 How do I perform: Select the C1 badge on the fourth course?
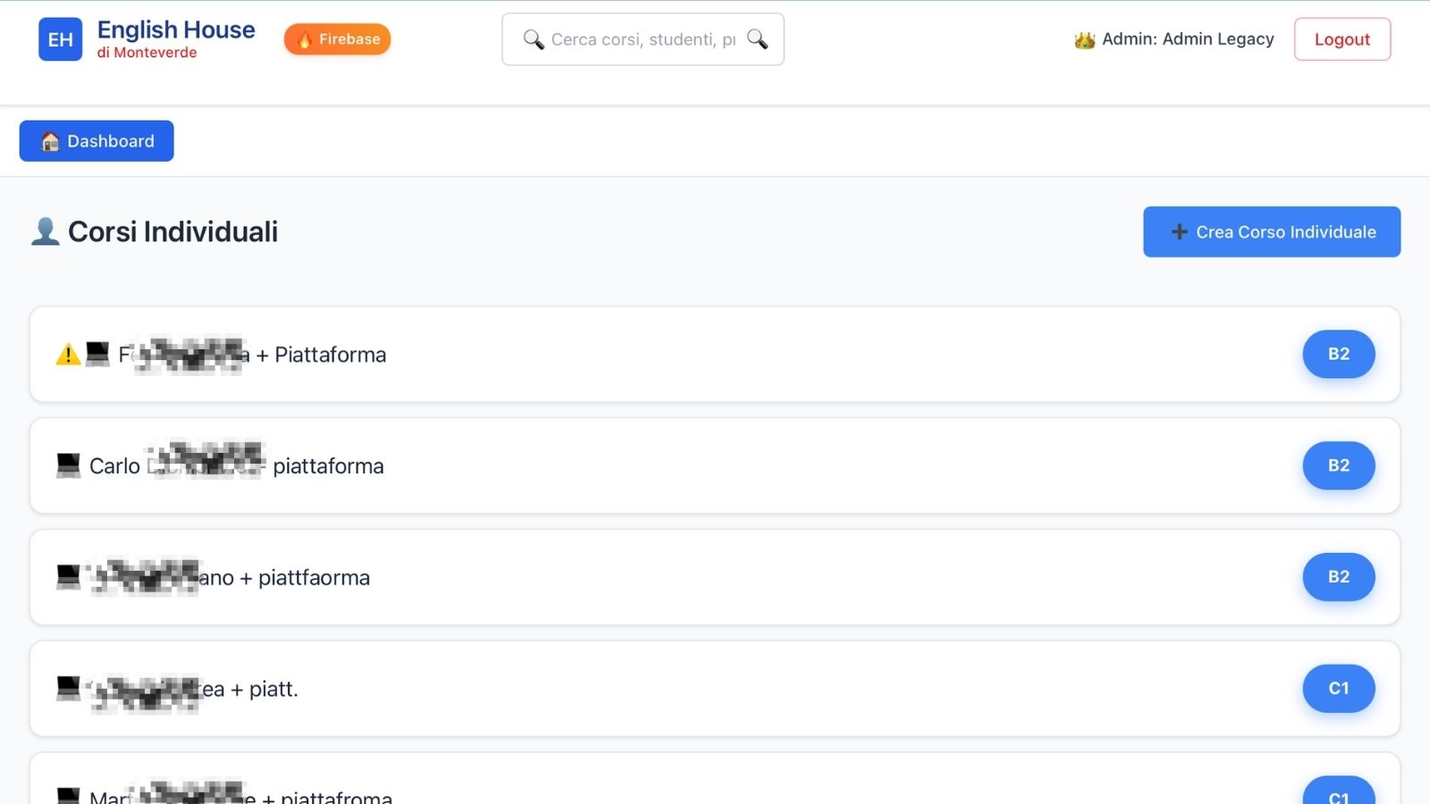(1338, 689)
